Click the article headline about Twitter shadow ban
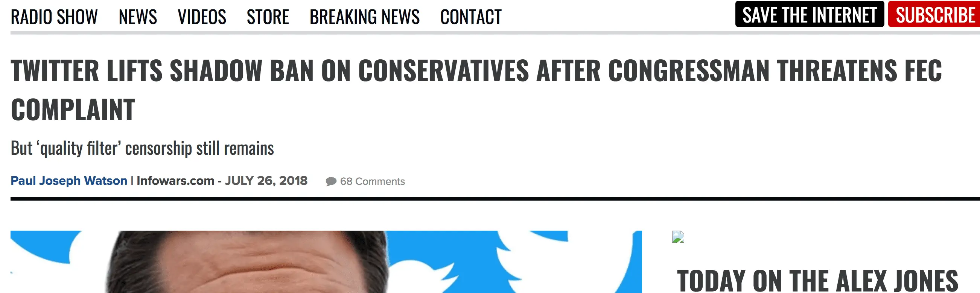980x293 pixels. pyautogui.click(x=476, y=90)
